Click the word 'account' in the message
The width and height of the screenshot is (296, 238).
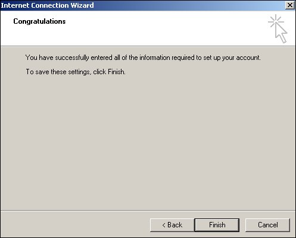(x=248, y=58)
